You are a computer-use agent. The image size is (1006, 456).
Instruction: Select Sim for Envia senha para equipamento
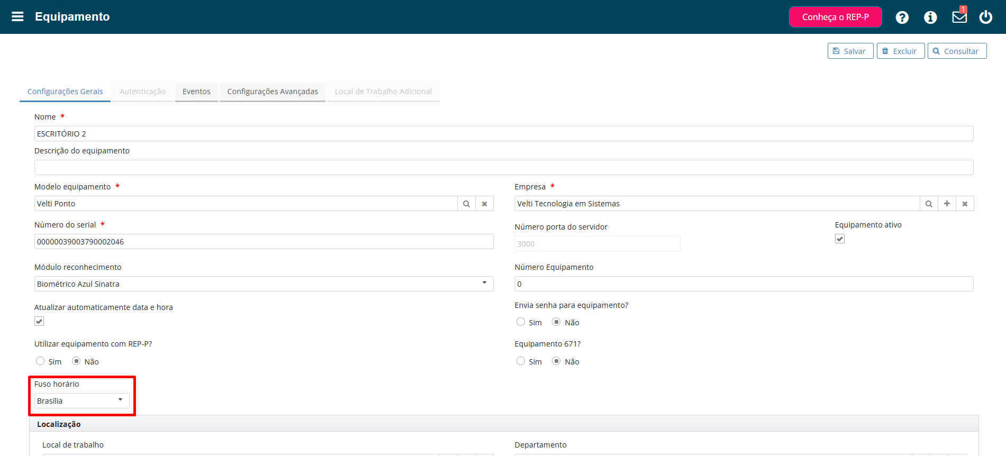521,322
